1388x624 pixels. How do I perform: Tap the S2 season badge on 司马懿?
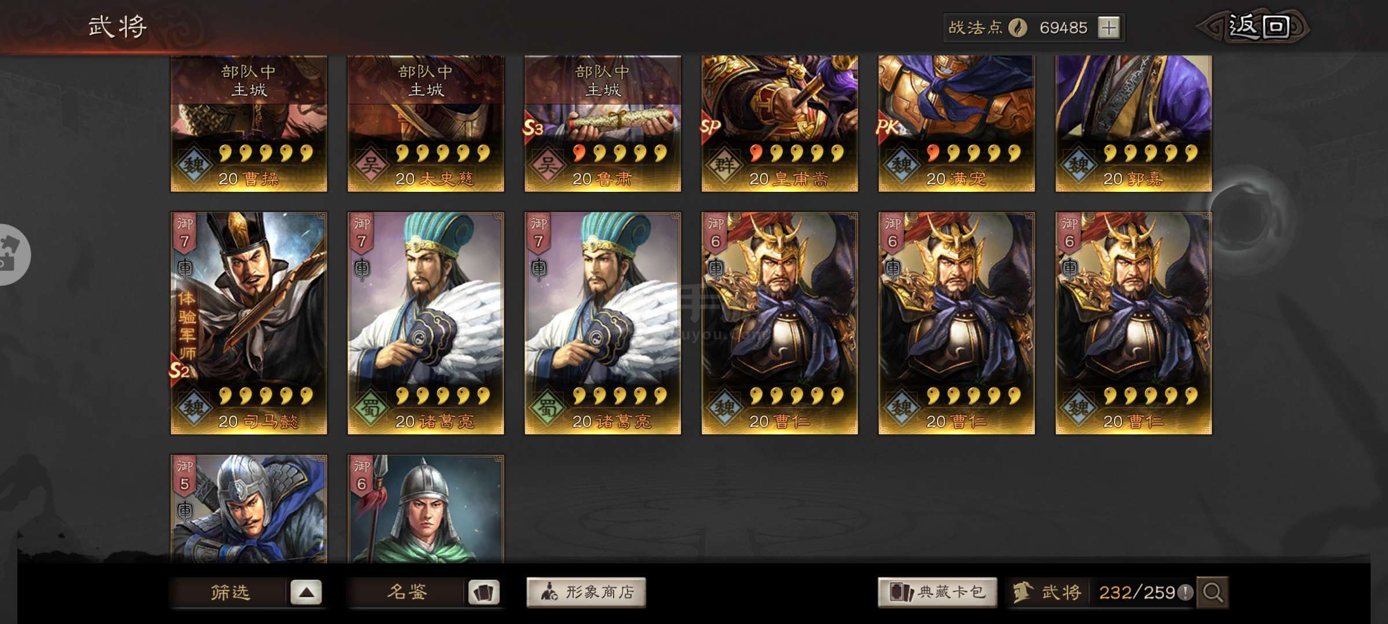pos(179,369)
